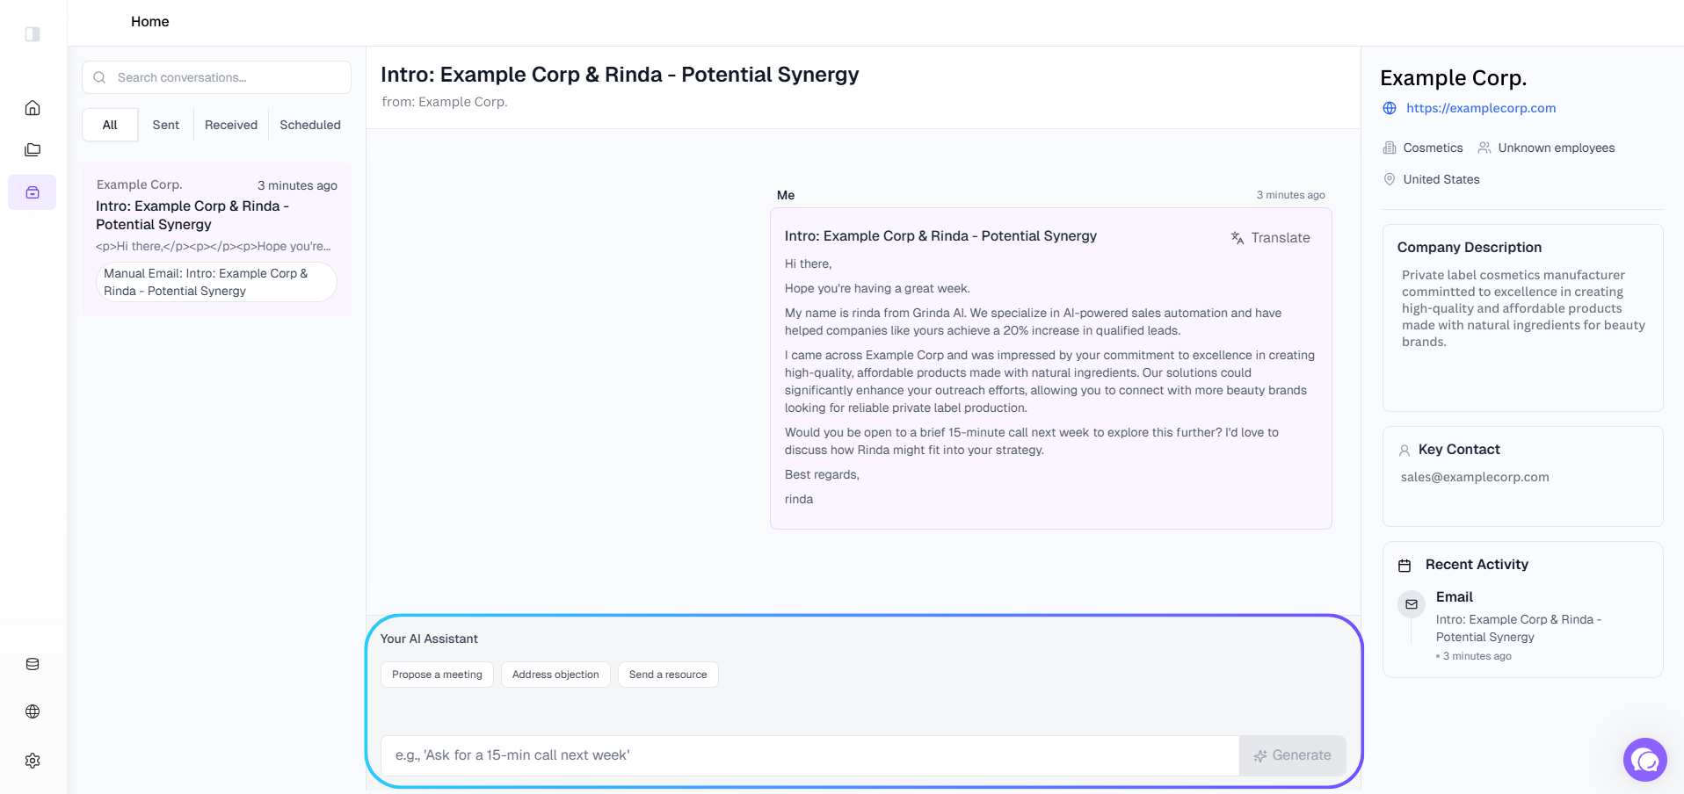The image size is (1684, 794).
Task: Open the inbox icon in sidebar
Action: point(33,192)
